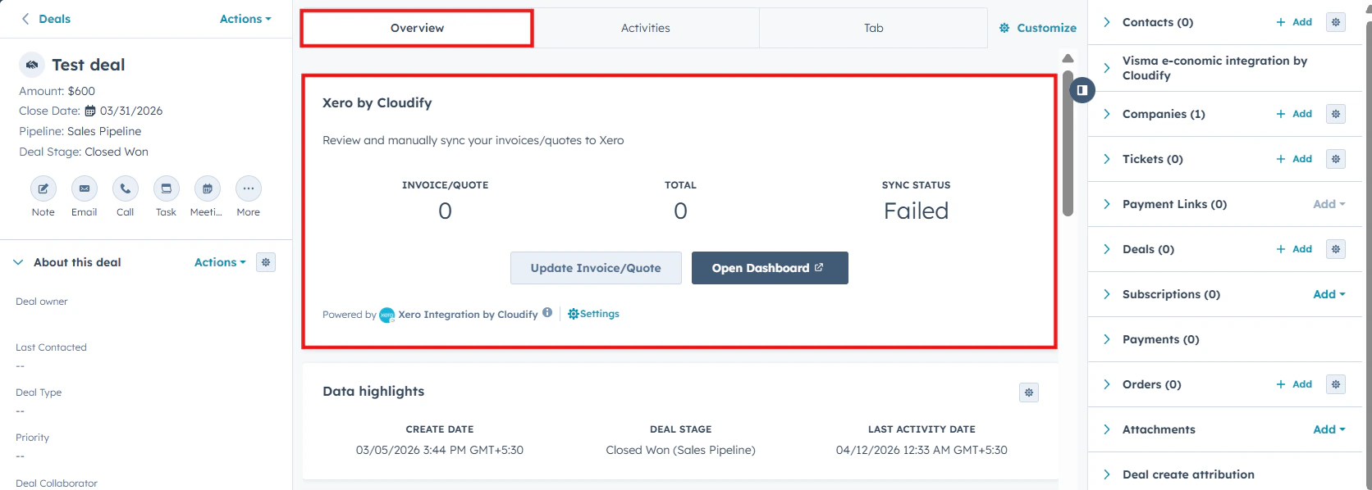Open the top Actions dropdown
This screenshot has width=1372, height=490.
pos(245,19)
